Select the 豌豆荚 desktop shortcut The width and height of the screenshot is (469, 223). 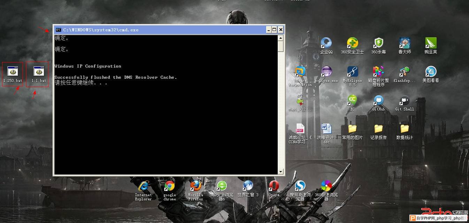pos(431,43)
